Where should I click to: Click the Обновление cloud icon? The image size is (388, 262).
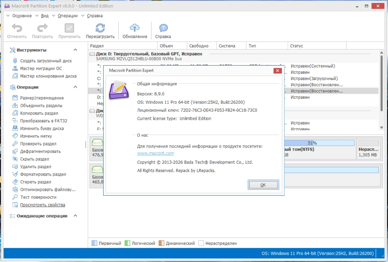pos(135,28)
